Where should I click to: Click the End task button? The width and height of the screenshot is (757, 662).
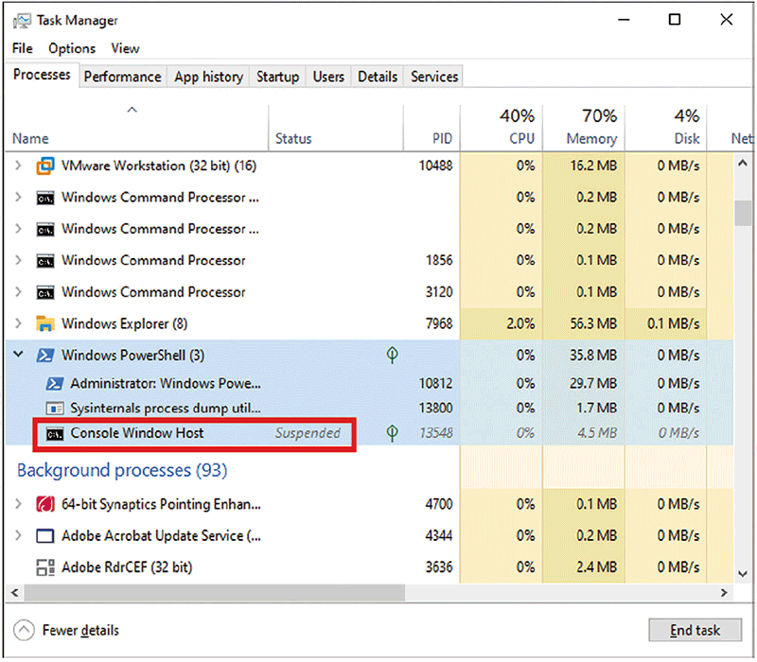click(695, 630)
